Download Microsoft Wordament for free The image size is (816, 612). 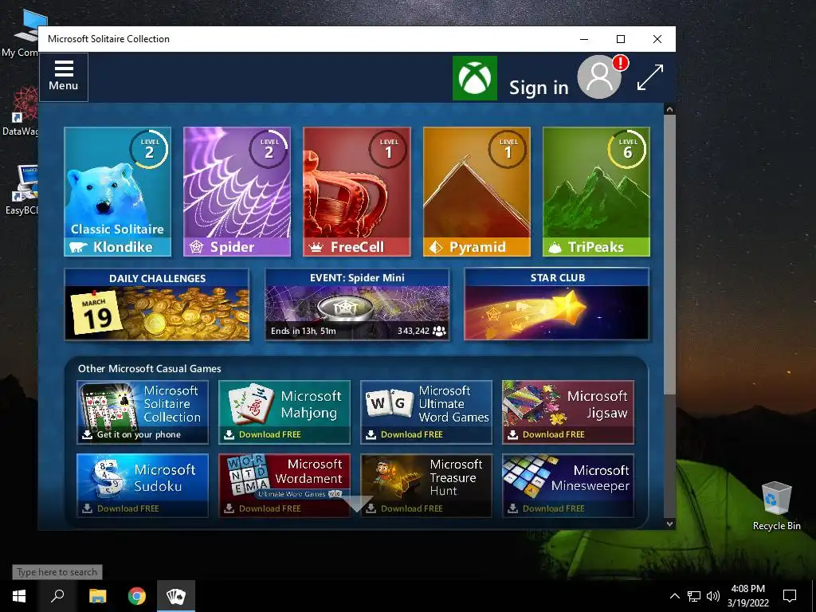[284, 485]
